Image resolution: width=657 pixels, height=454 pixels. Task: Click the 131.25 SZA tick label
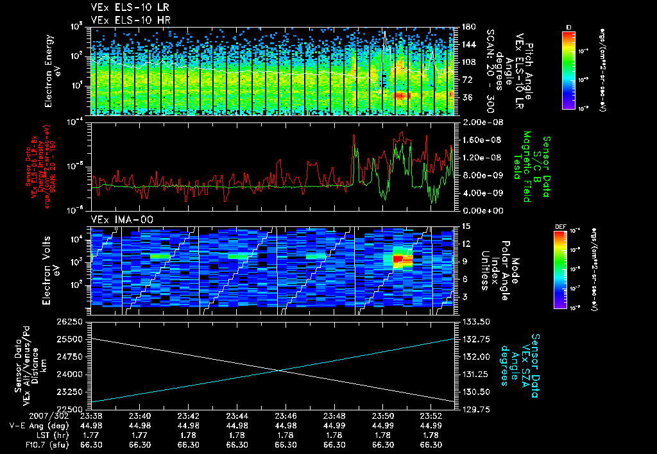click(475, 374)
